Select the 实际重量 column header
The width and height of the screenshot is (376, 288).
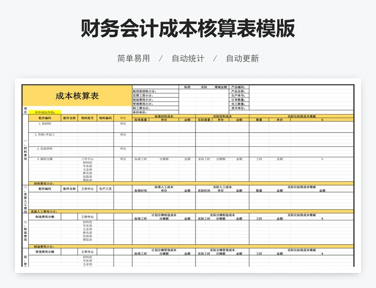[204, 120]
